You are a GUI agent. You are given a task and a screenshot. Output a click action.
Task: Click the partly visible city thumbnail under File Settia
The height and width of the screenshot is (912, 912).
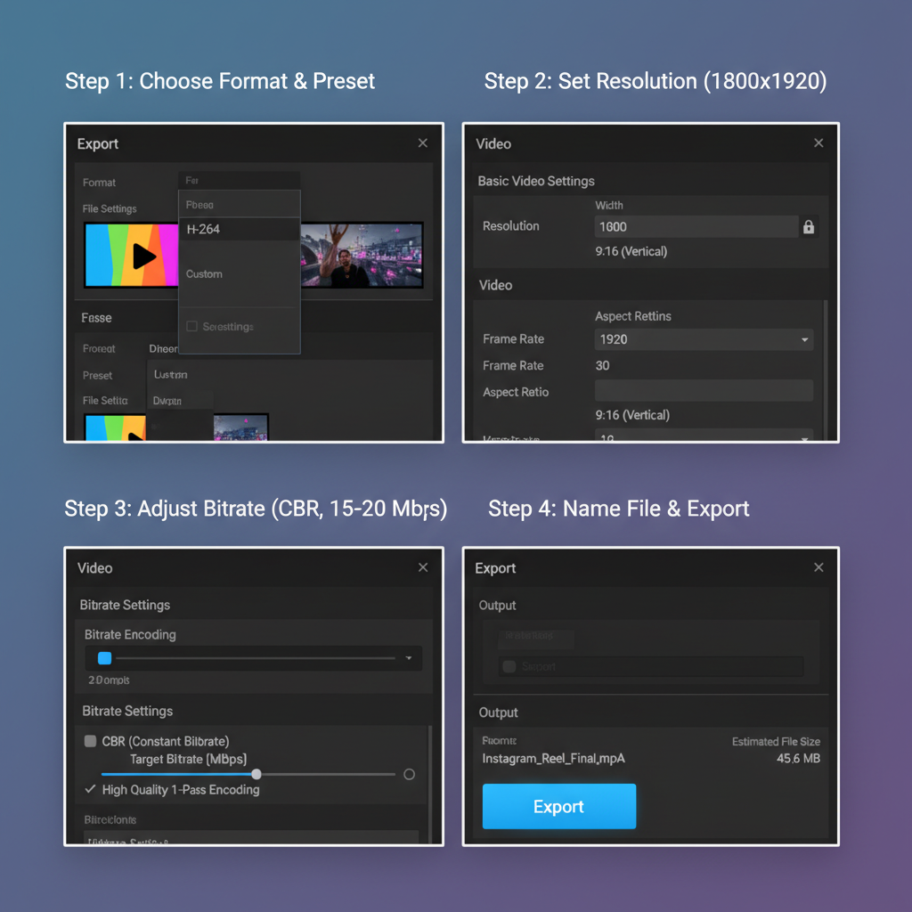pyautogui.click(x=240, y=427)
